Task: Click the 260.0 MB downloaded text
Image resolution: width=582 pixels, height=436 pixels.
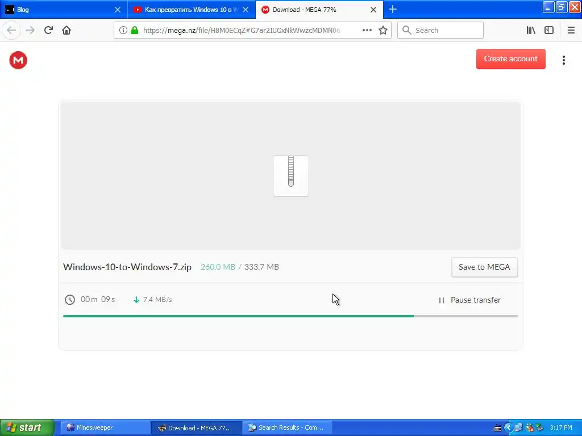Action: (218, 267)
